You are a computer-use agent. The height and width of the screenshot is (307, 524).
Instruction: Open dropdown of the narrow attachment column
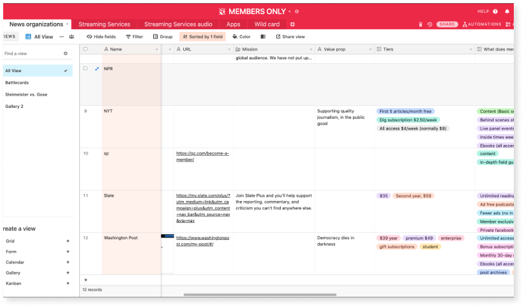pyautogui.click(x=170, y=49)
